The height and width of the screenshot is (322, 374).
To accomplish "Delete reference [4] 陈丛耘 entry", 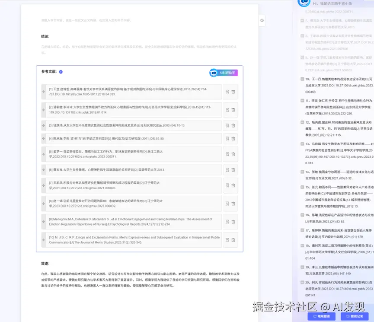I will pyautogui.click(x=233, y=139).
